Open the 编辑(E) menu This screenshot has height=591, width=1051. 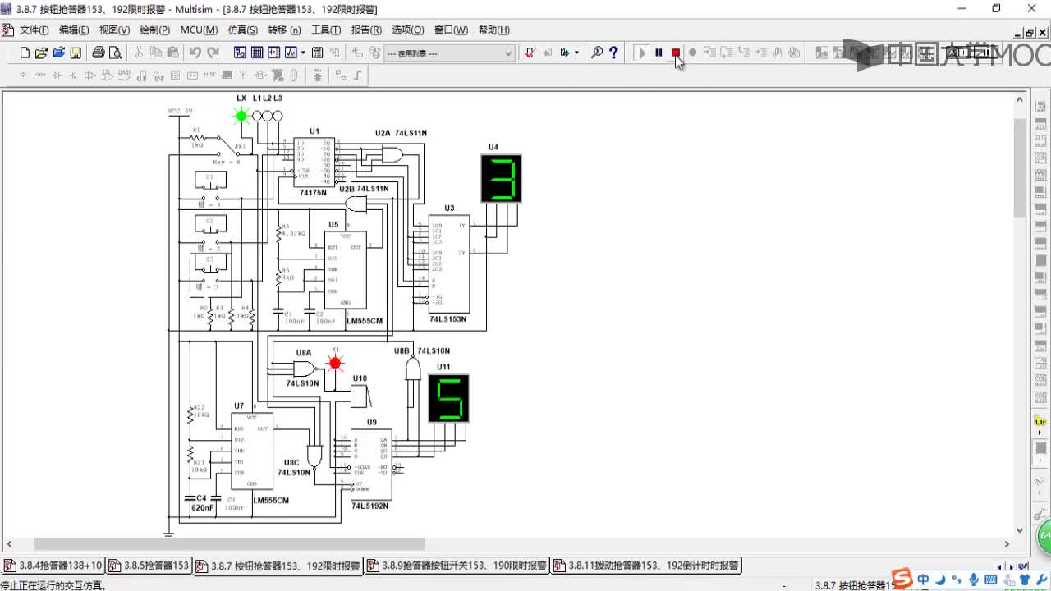tap(74, 30)
